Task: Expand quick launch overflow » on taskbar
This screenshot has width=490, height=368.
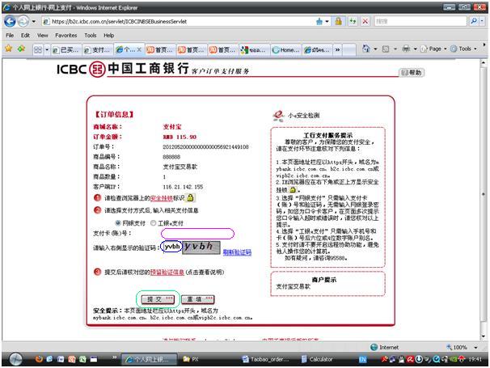Action: coord(114,357)
